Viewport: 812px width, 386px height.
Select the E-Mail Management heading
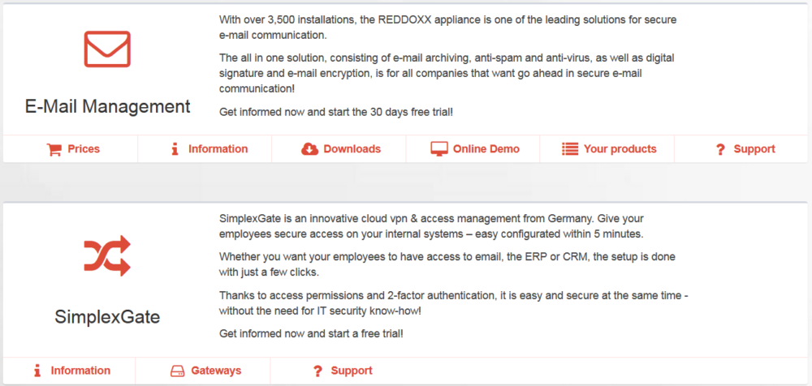(x=108, y=106)
